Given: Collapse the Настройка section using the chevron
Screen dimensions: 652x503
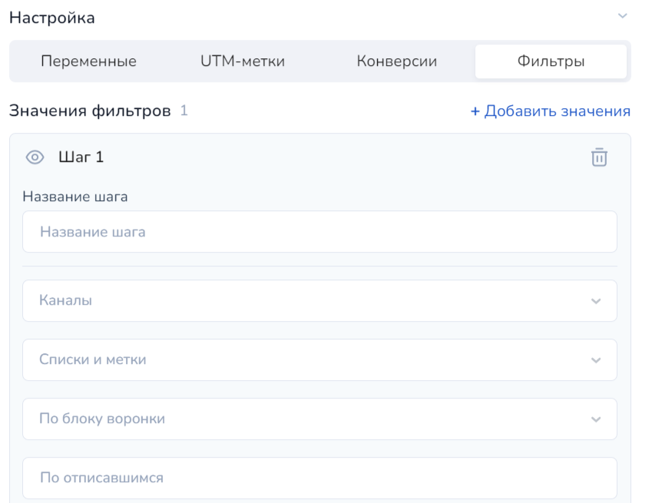Looking at the screenshot, I should (622, 16).
